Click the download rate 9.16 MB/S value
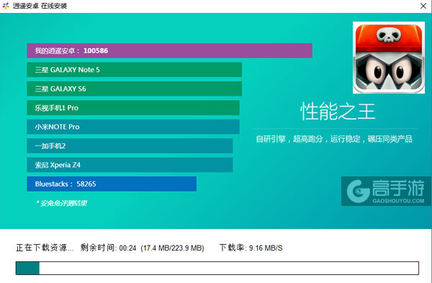The height and width of the screenshot is (283, 432). click(266, 248)
